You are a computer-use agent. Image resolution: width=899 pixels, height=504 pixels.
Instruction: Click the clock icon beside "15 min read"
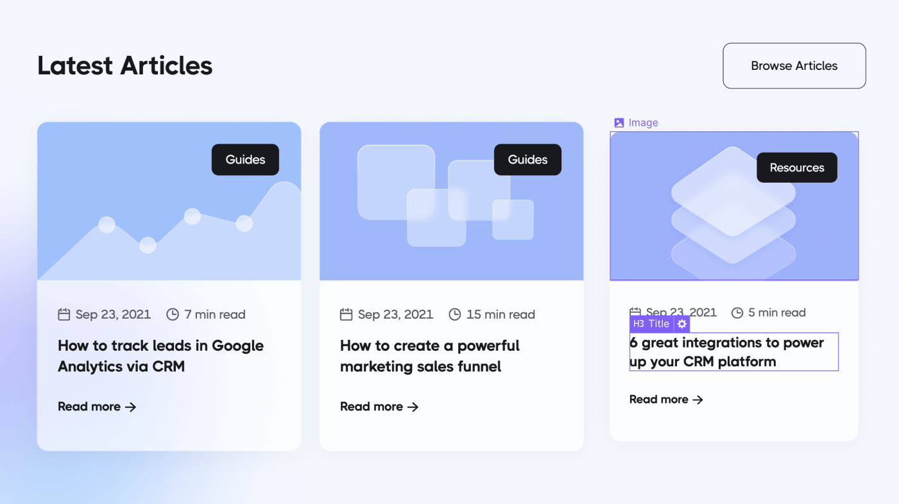[x=455, y=314]
